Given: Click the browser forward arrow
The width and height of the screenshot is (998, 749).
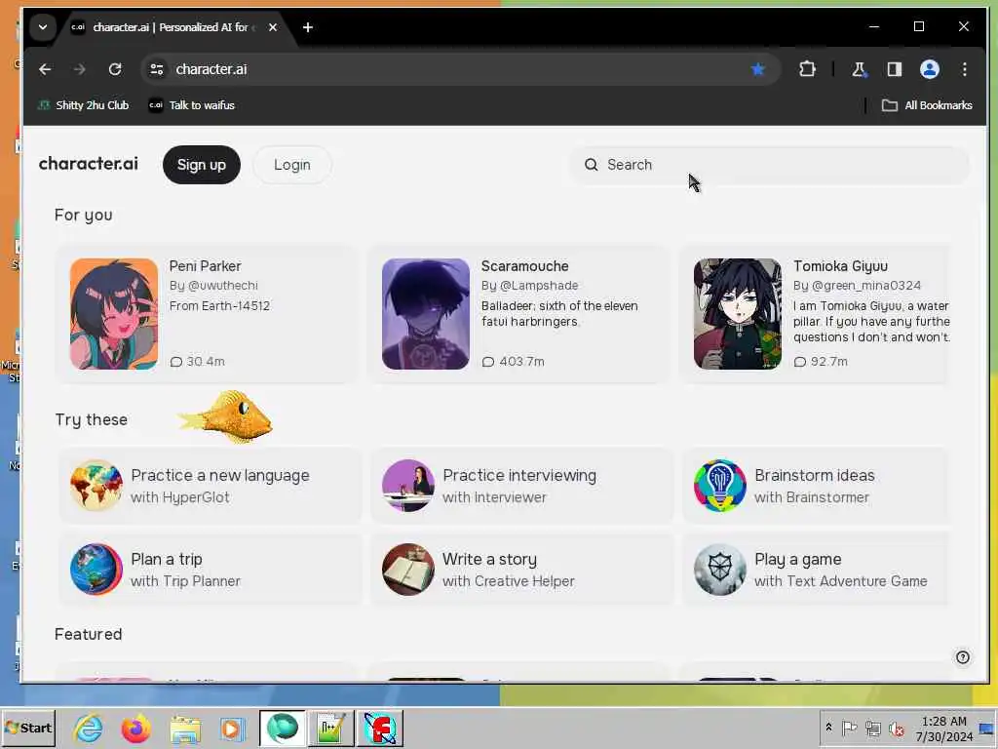Looking at the screenshot, I should coord(80,69).
